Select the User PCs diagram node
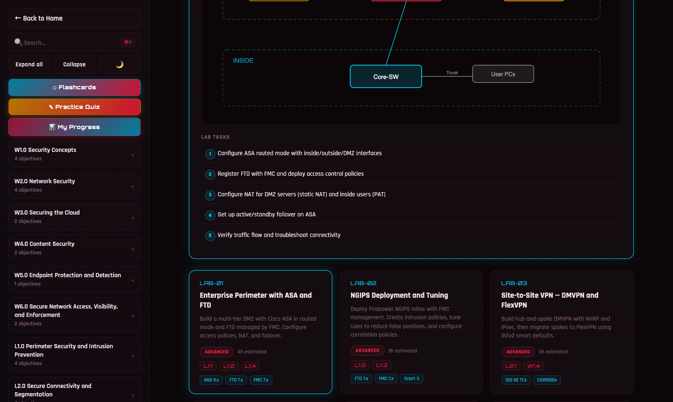The image size is (673, 402). (x=503, y=74)
